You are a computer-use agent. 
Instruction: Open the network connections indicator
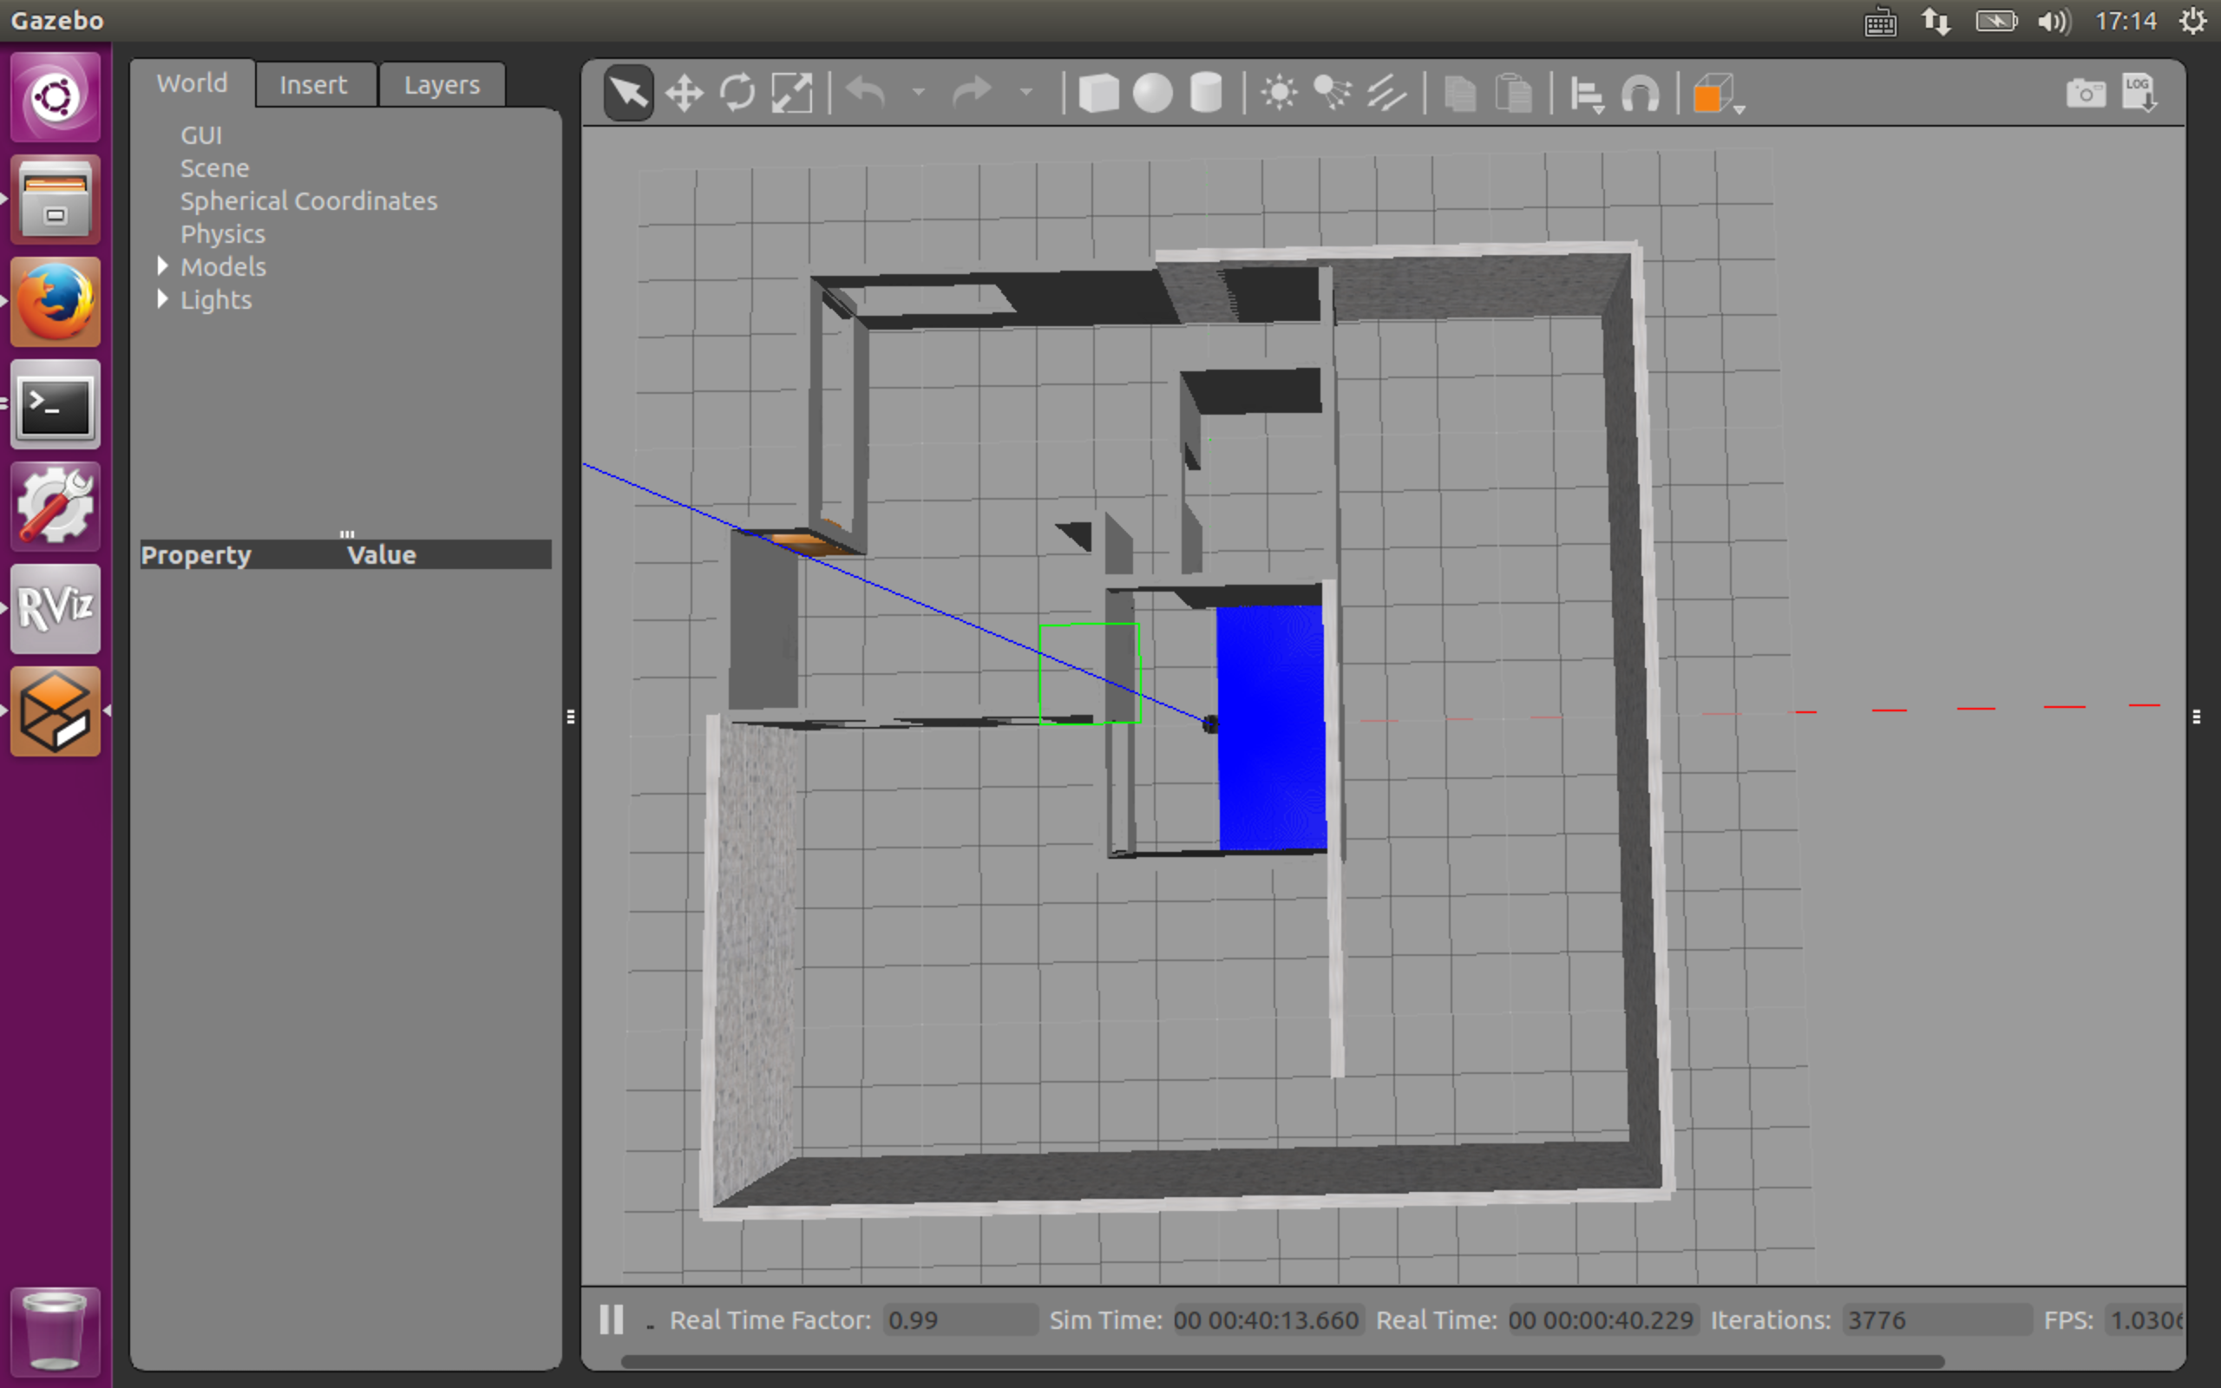(x=1936, y=21)
